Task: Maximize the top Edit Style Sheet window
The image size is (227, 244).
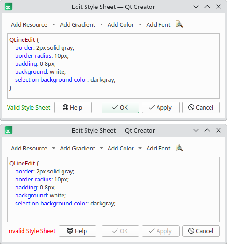Action: point(207,7)
